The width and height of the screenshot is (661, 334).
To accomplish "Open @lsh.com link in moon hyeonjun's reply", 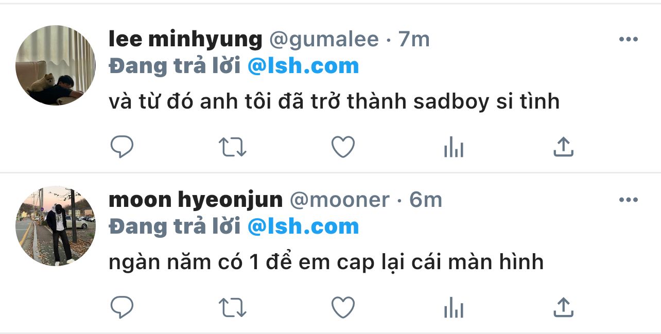I will 303,226.
